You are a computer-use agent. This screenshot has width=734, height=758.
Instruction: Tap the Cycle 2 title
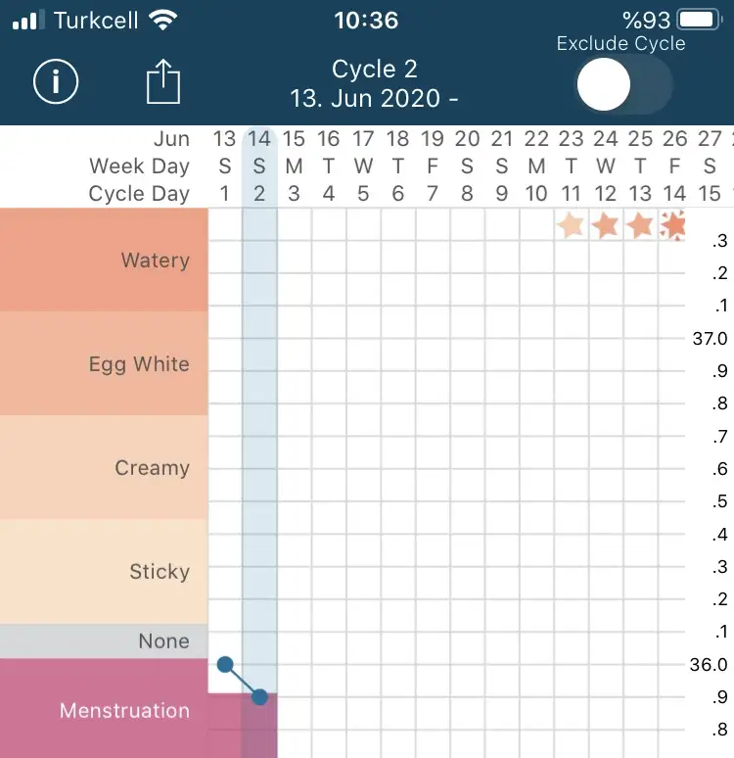tap(375, 69)
